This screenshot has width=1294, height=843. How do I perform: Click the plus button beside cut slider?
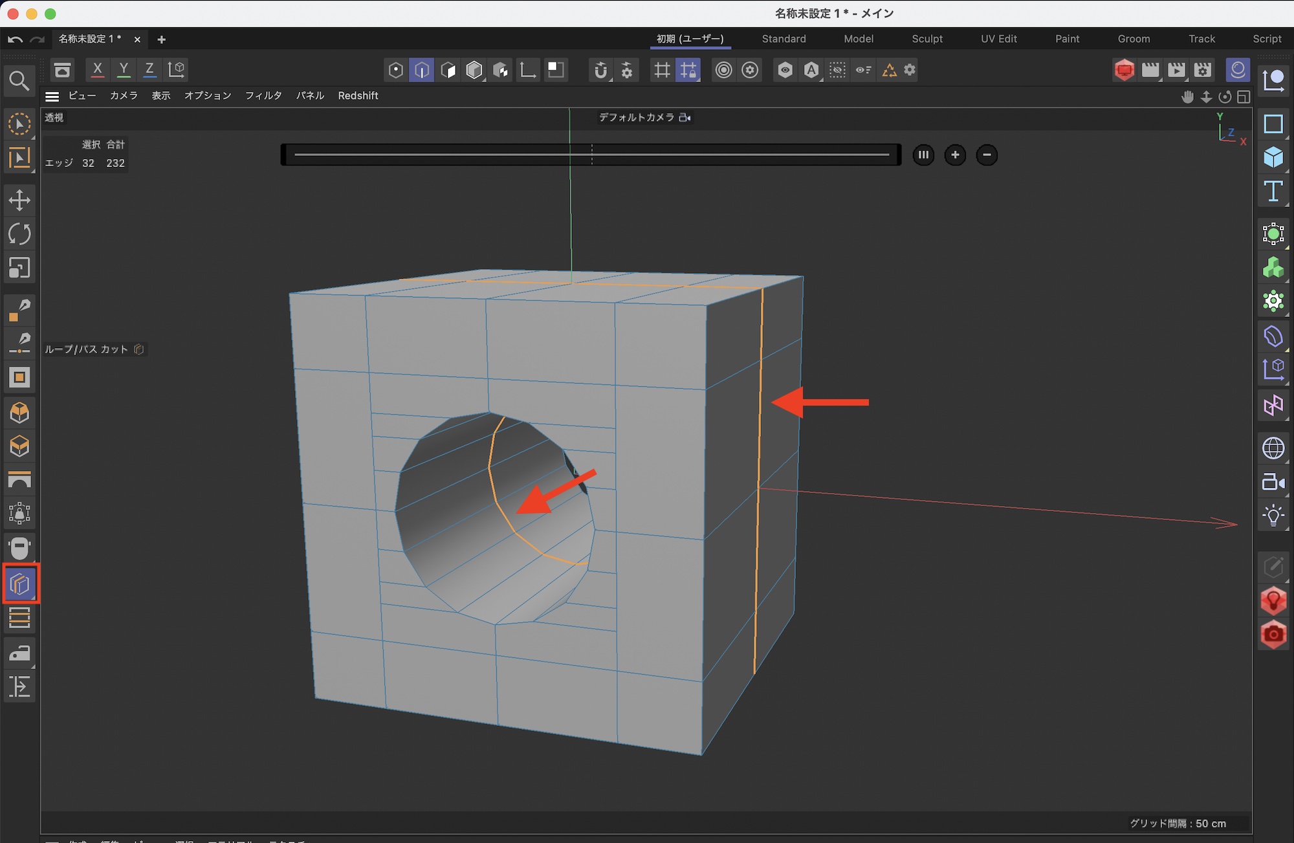tap(955, 155)
